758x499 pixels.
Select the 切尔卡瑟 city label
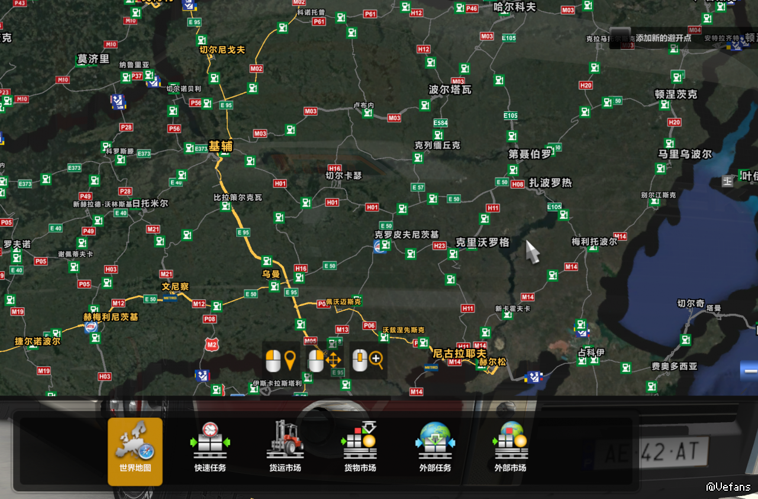point(343,175)
